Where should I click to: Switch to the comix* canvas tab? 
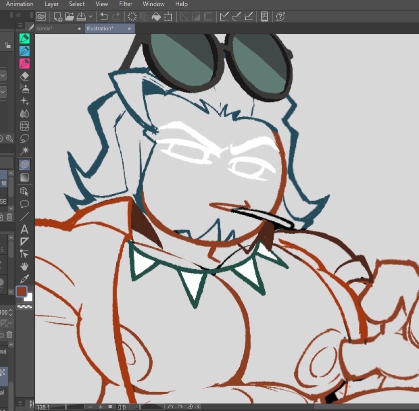tap(45, 28)
